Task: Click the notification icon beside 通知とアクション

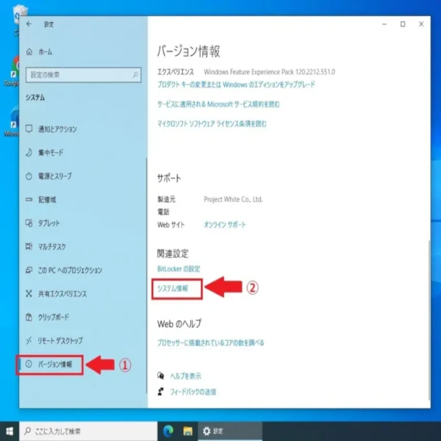Action: 29,129
